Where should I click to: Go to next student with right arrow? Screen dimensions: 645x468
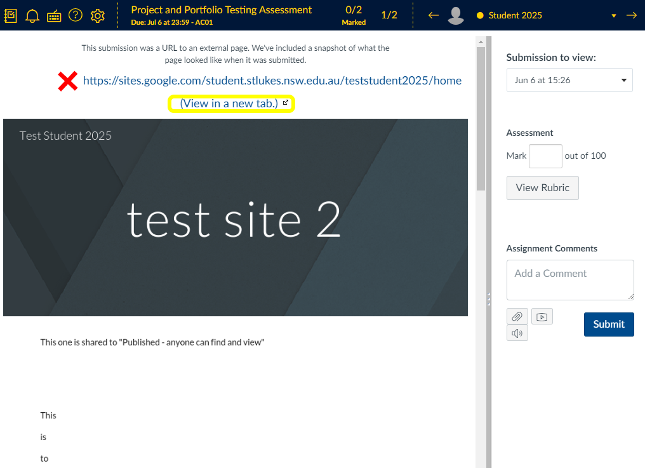pos(631,15)
